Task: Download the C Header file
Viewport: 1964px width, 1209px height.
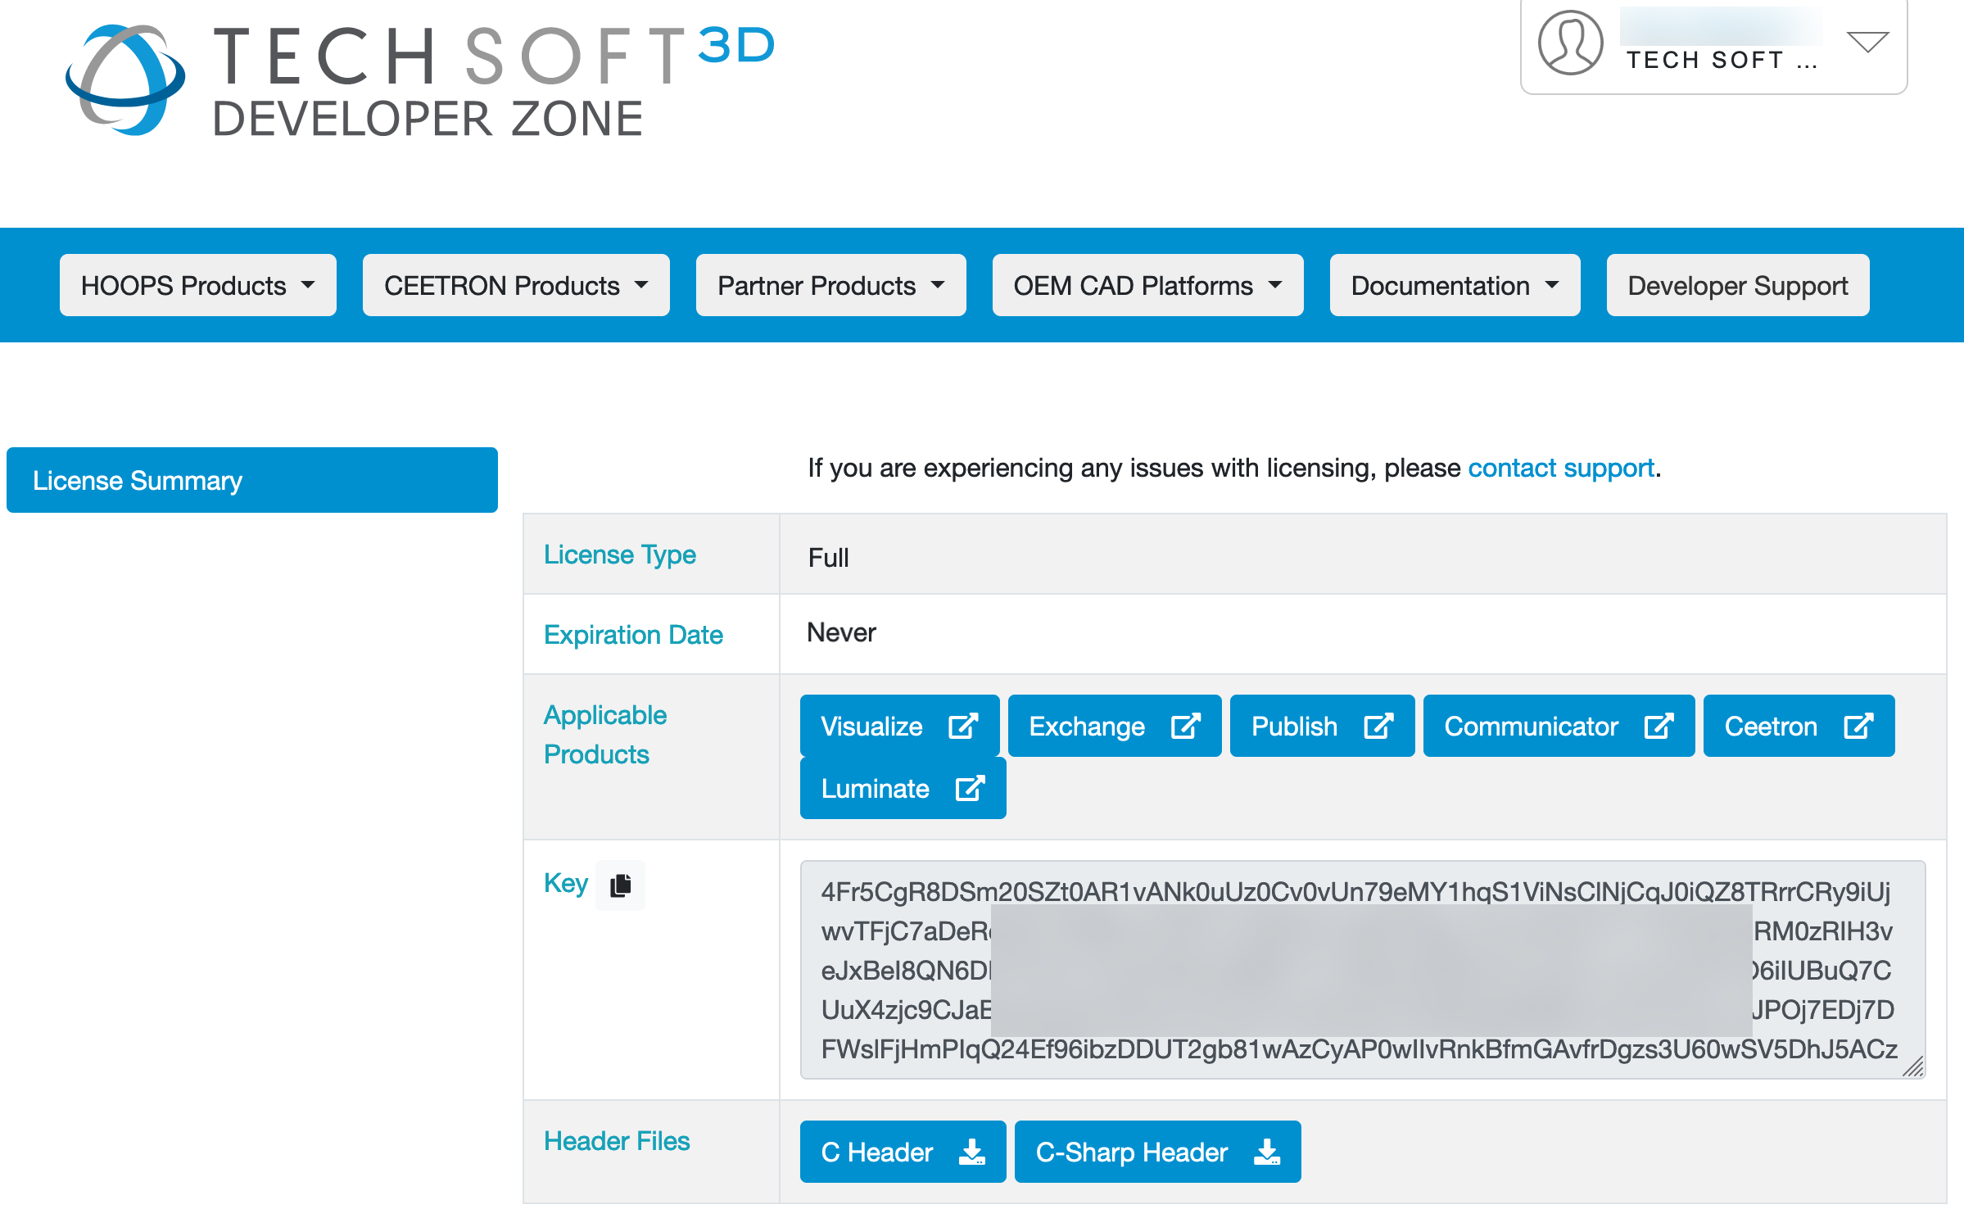Action: point(903,1152)
